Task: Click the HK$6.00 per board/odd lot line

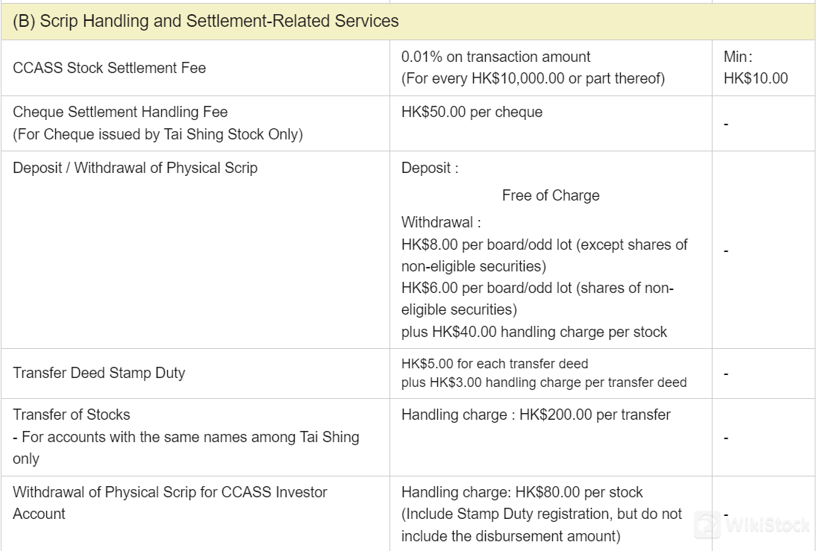Action: click(x=537, y=299)
